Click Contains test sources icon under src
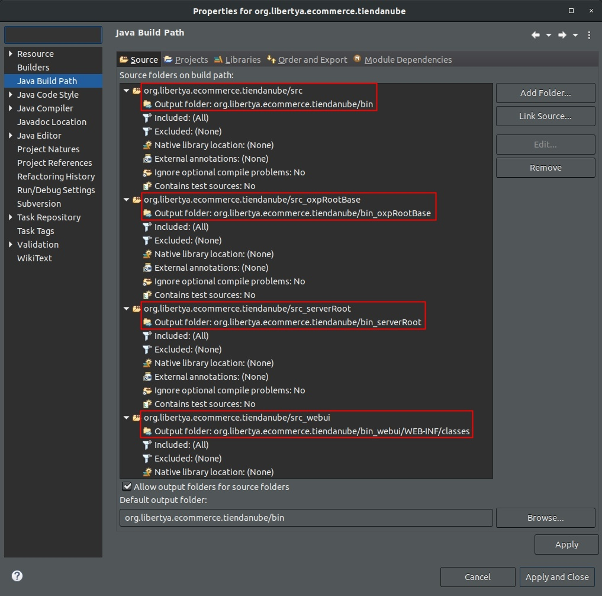The height and width of the screenshot is (596, 602). point(147,186)
